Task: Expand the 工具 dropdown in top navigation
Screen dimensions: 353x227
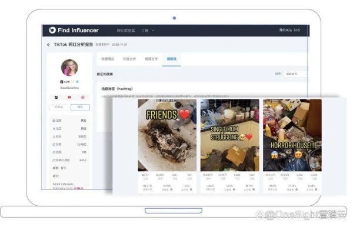Action: [148, 31]
